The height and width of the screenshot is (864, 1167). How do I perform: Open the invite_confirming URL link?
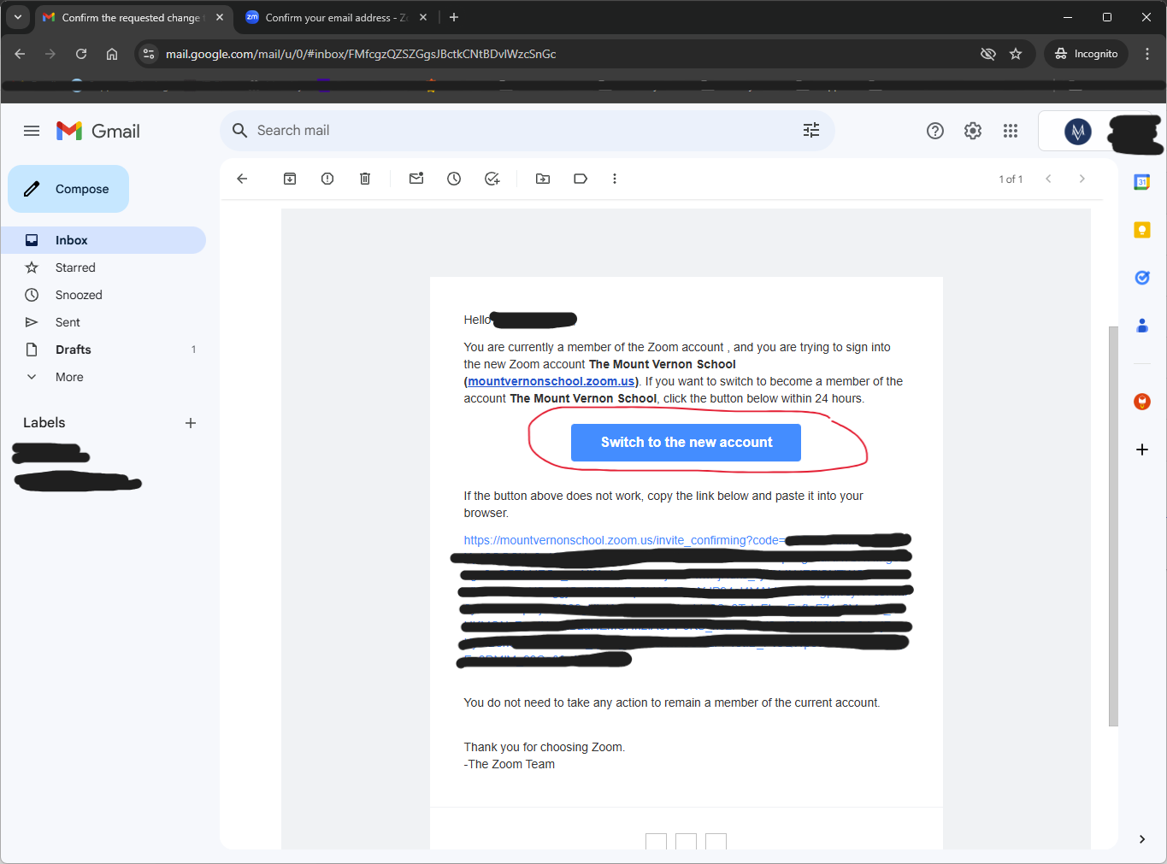[x=624, y=540]
